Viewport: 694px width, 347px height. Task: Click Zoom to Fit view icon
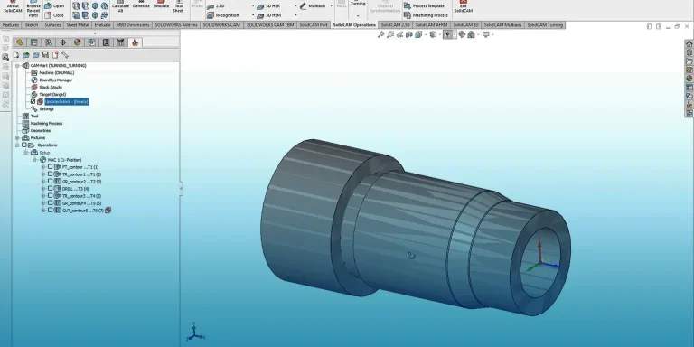[x=380, y=34]
